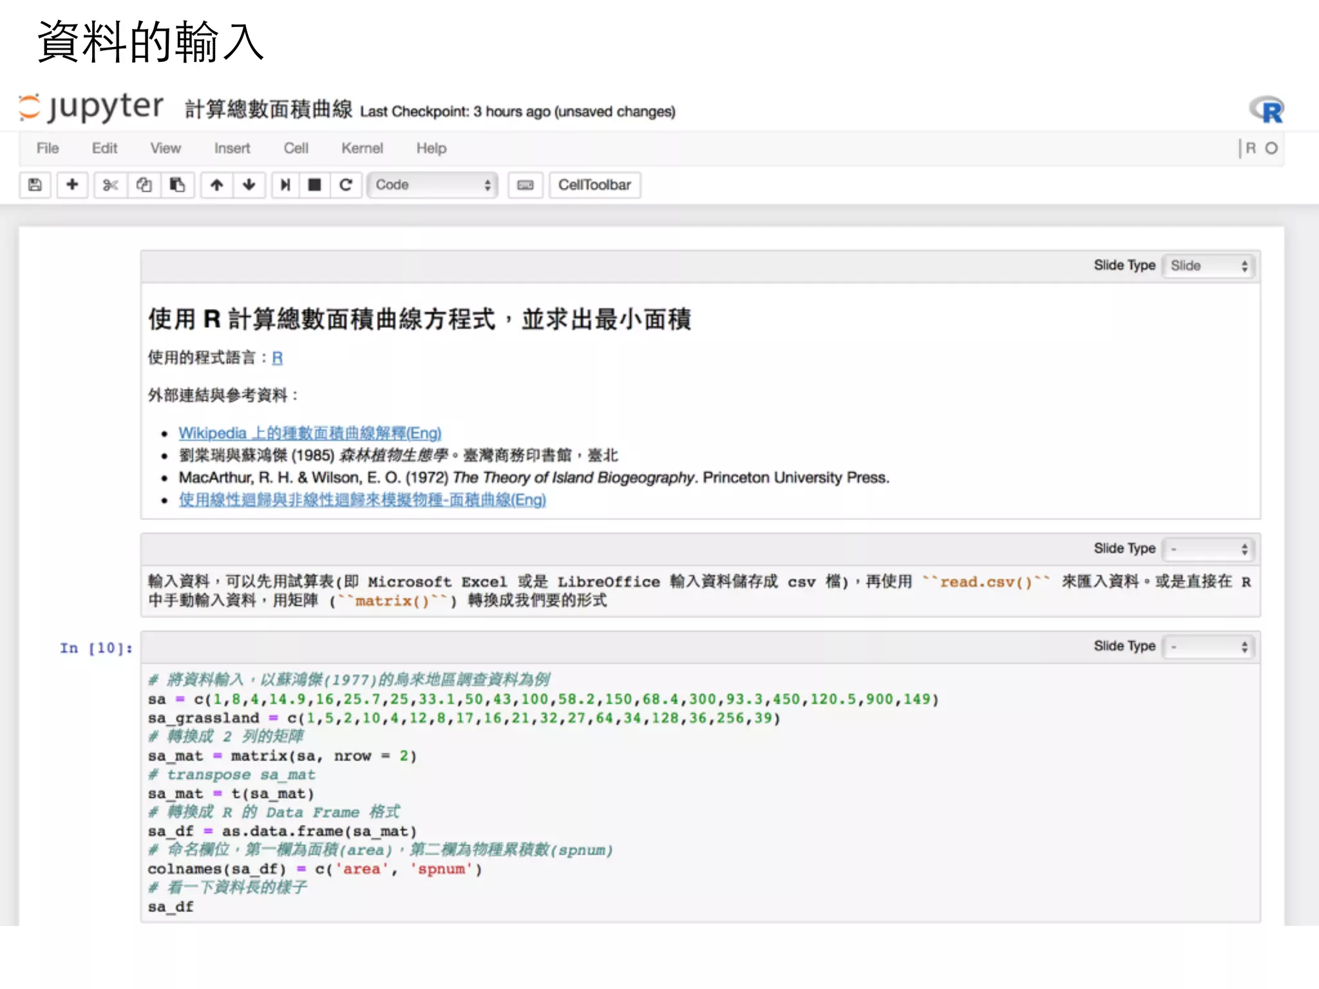The image size is (1319, 989).
Task: Move the selected cell down arrow
Action: pos(249,185)
